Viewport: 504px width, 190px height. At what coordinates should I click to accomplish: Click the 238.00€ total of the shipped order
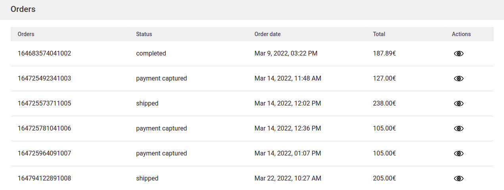click(384, 103)
